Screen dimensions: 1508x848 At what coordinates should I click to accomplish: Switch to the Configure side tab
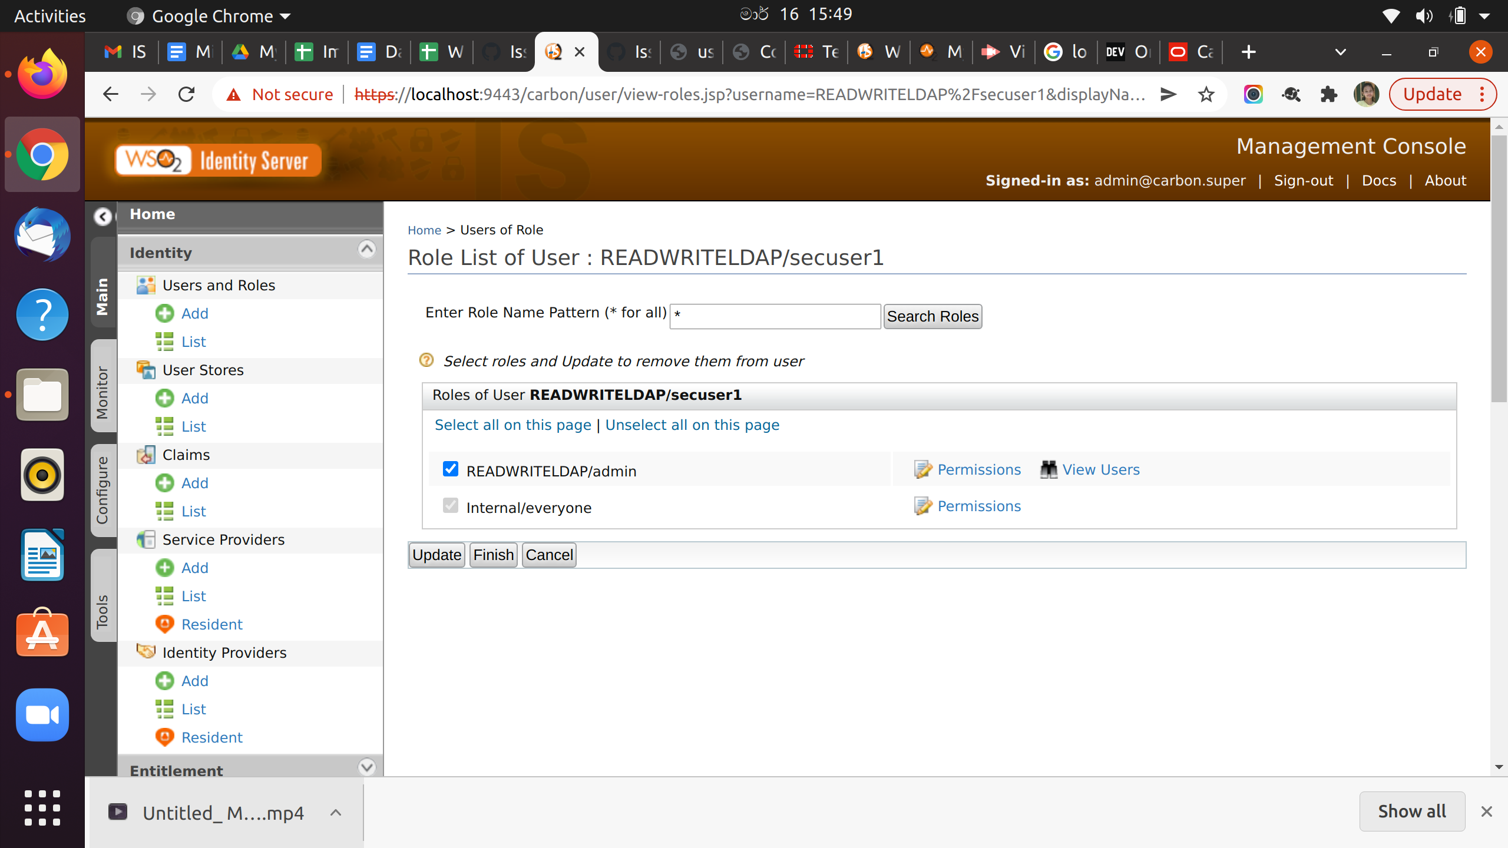point(102,490)
